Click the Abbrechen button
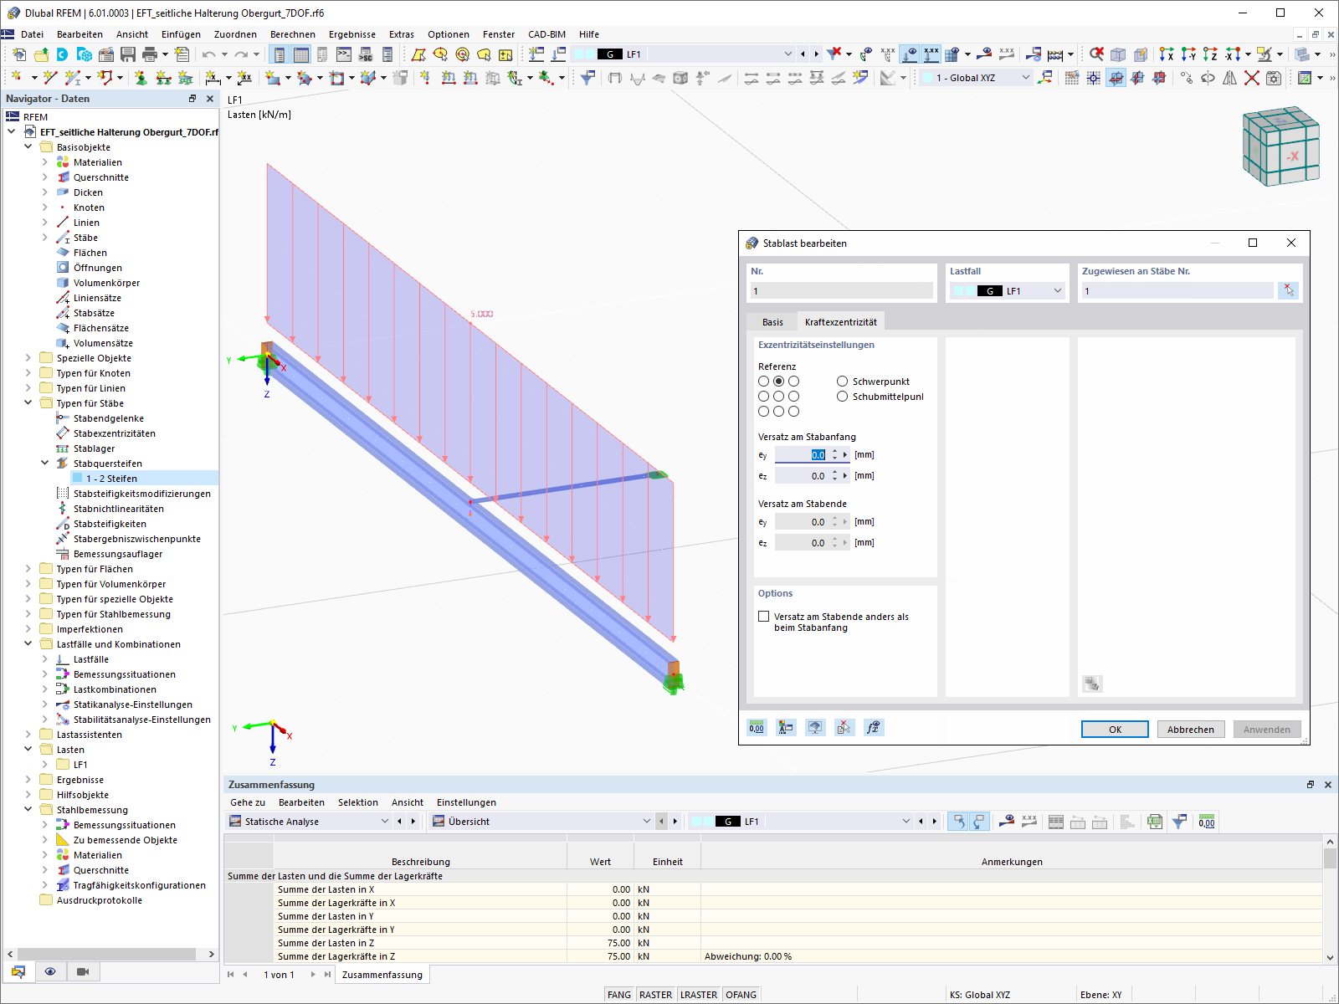 1191,730
